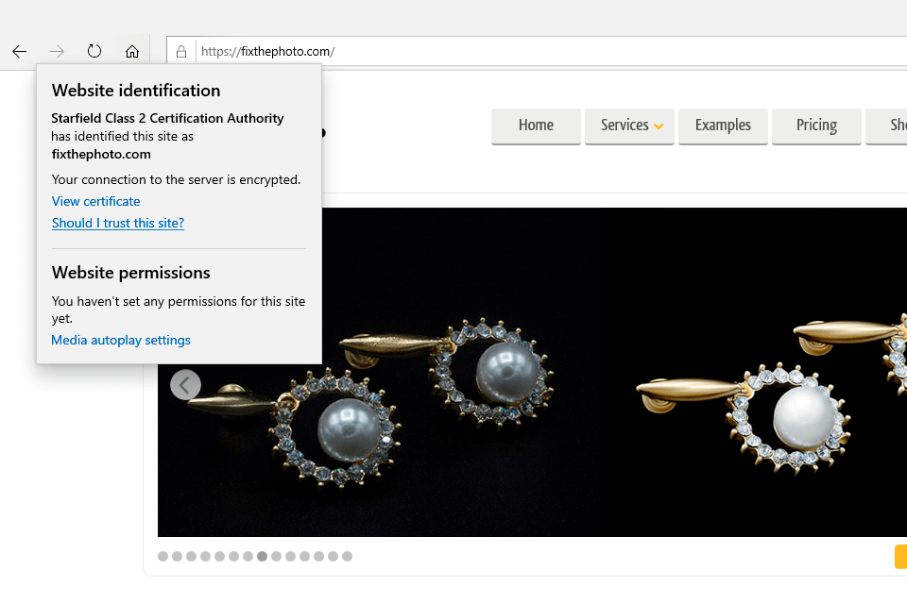Click the browser forward arrow
Screen dimensions: 907x604
[x=57, y=52]
